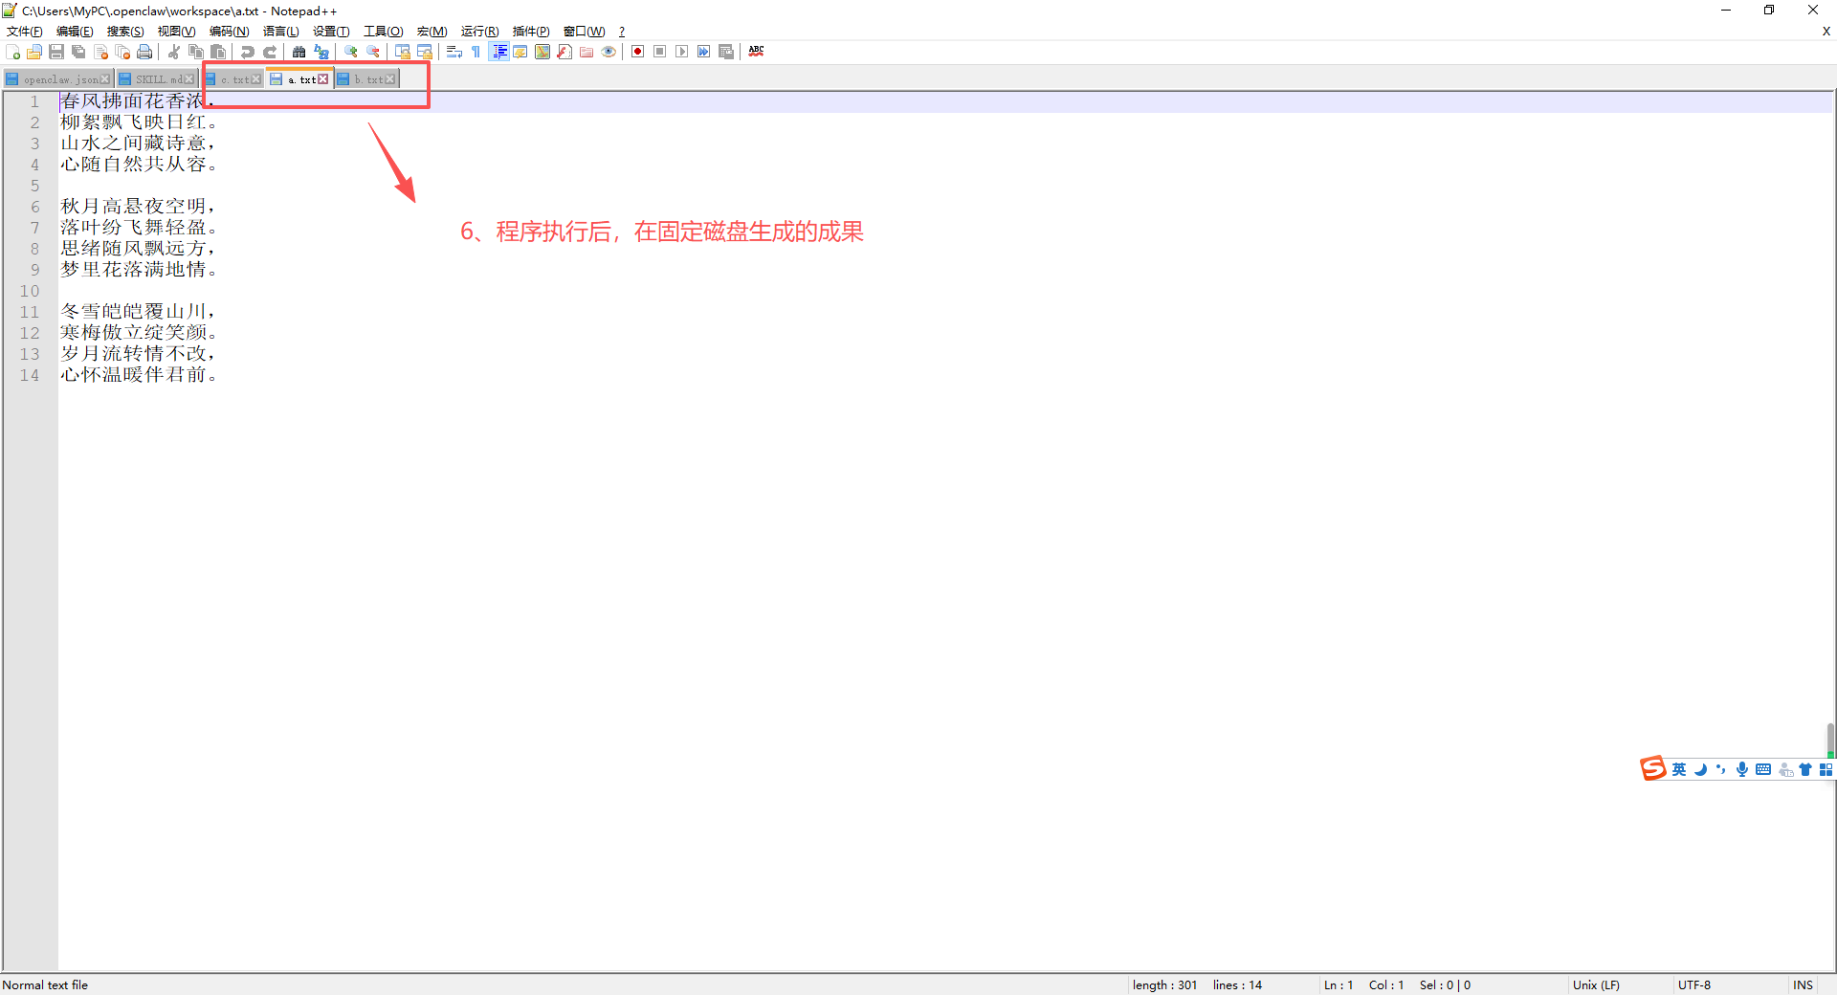Toggle show all characters pilcrow icon
The width and height of the screenshot is (1837, 995).
(476, 52)
